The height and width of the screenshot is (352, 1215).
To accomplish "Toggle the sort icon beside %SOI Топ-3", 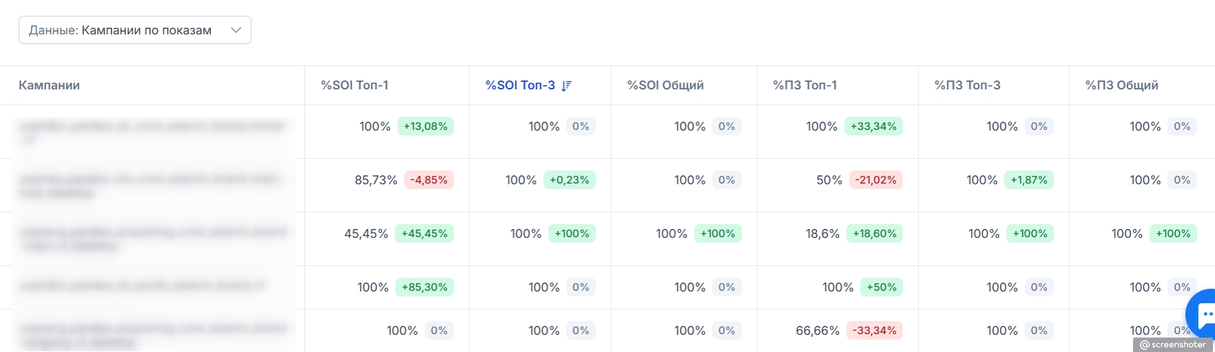I will point(566,85).
